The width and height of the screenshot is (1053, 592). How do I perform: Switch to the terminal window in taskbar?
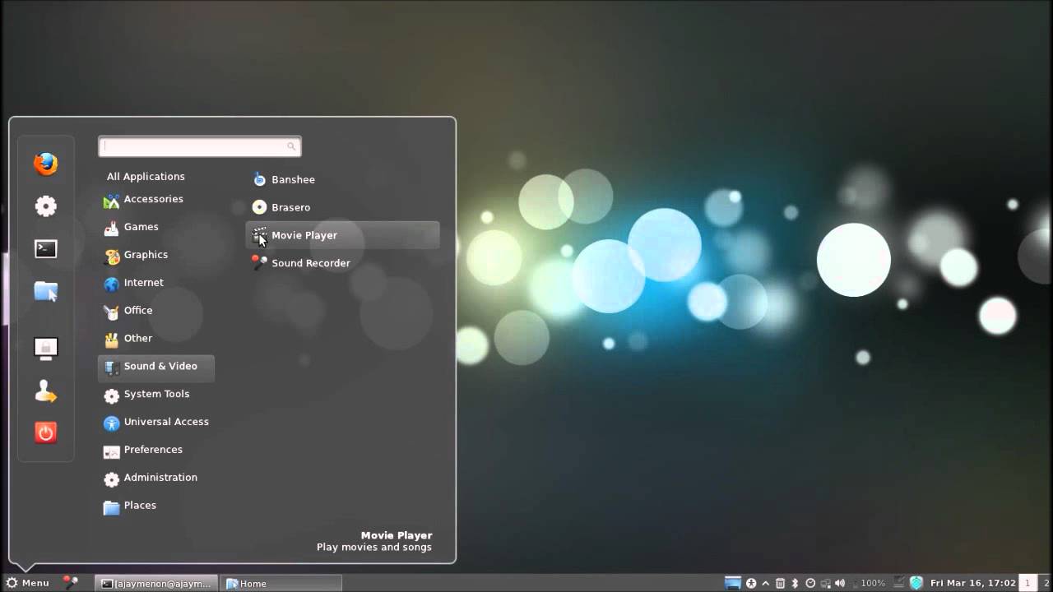[156, 583]
